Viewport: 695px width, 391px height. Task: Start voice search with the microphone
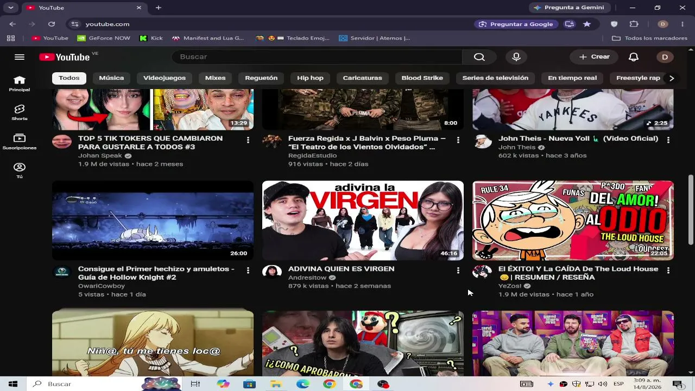(x=516, y=57)
